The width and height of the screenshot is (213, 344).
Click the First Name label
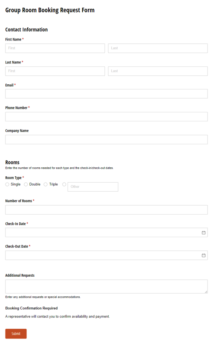(13, 40)
